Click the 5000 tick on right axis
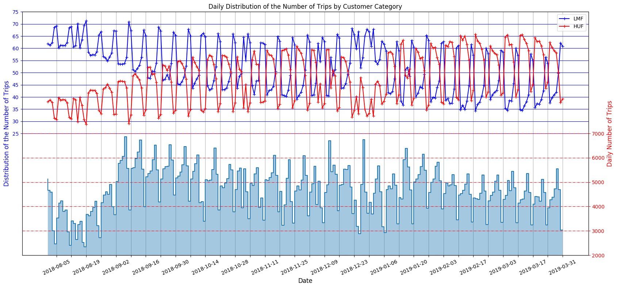Screen dimensions: 617x288 point(598,182)
